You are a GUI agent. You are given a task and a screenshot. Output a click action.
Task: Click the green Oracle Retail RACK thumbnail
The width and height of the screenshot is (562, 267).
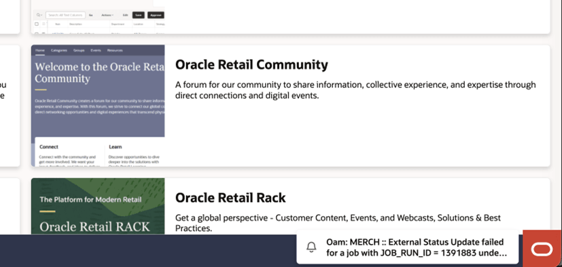click(x=98, y=206)
